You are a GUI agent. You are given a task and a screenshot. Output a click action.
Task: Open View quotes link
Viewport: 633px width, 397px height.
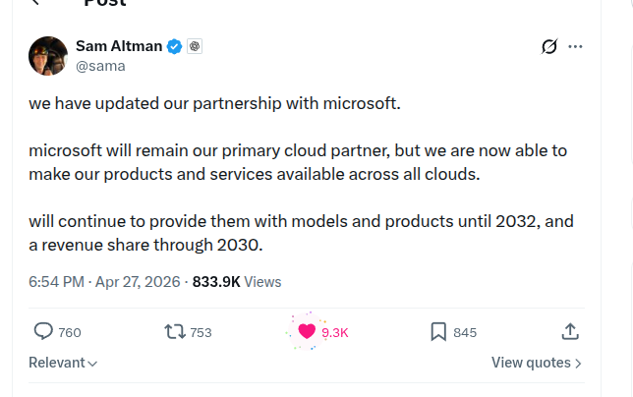tap(537, 363)
